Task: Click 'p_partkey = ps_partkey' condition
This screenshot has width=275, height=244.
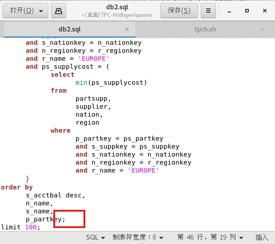Action: pyautogui.click(x=119, y=139)
